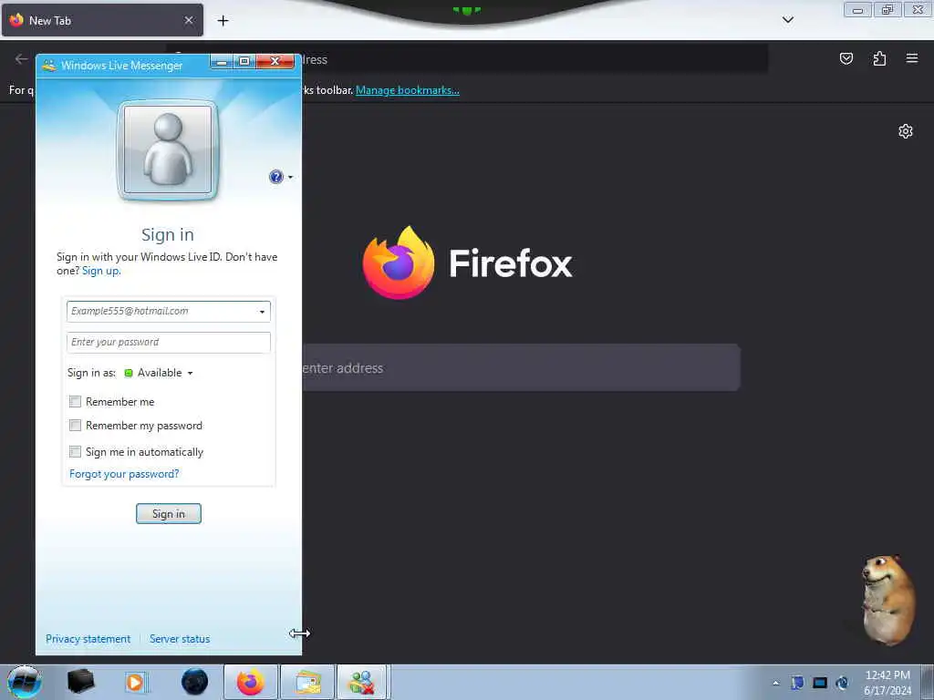Click the Show desktop button
This screenshot has width=934, height=700.
928,682
